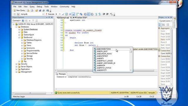Click the Object Explorer horizontal scrollbar

click(30, 93)
